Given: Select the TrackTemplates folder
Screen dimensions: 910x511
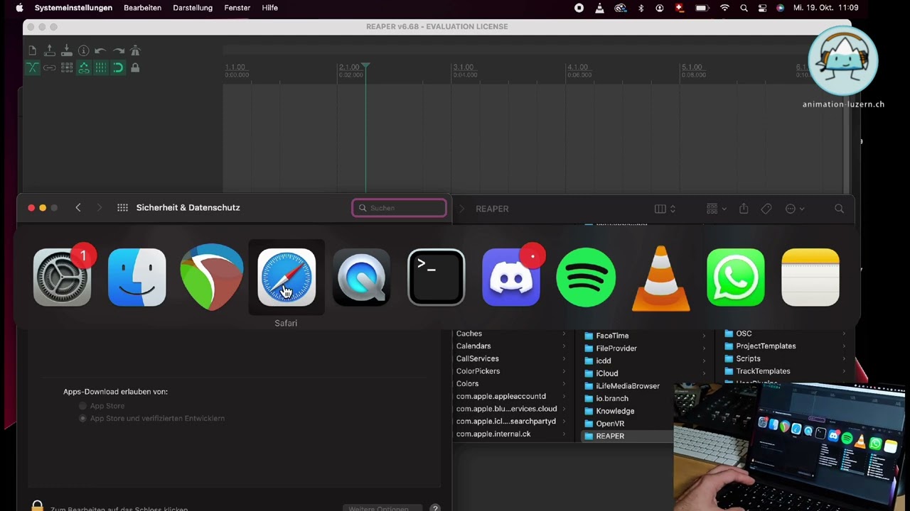Looking at the screenshot, I should click(763, 371).
